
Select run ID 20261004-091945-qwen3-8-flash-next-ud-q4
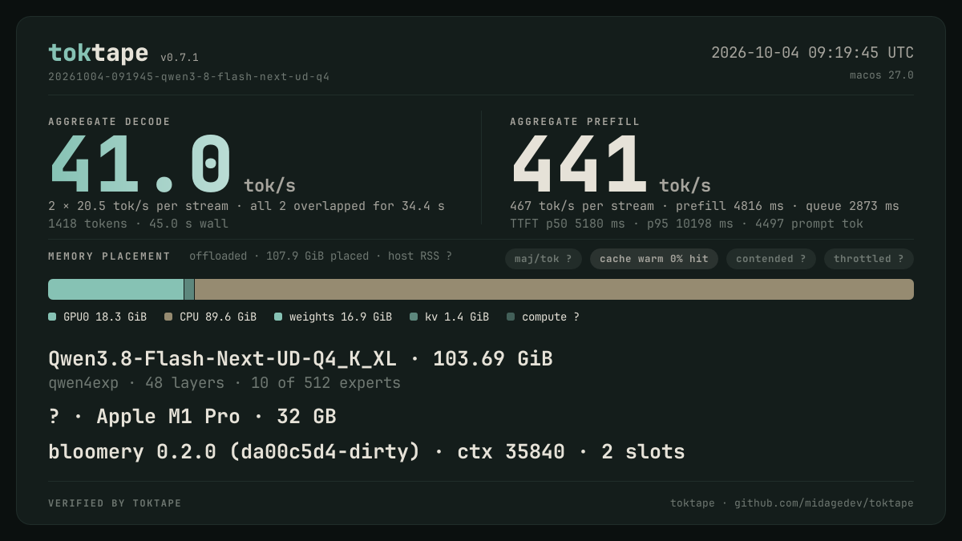point(188,77)
